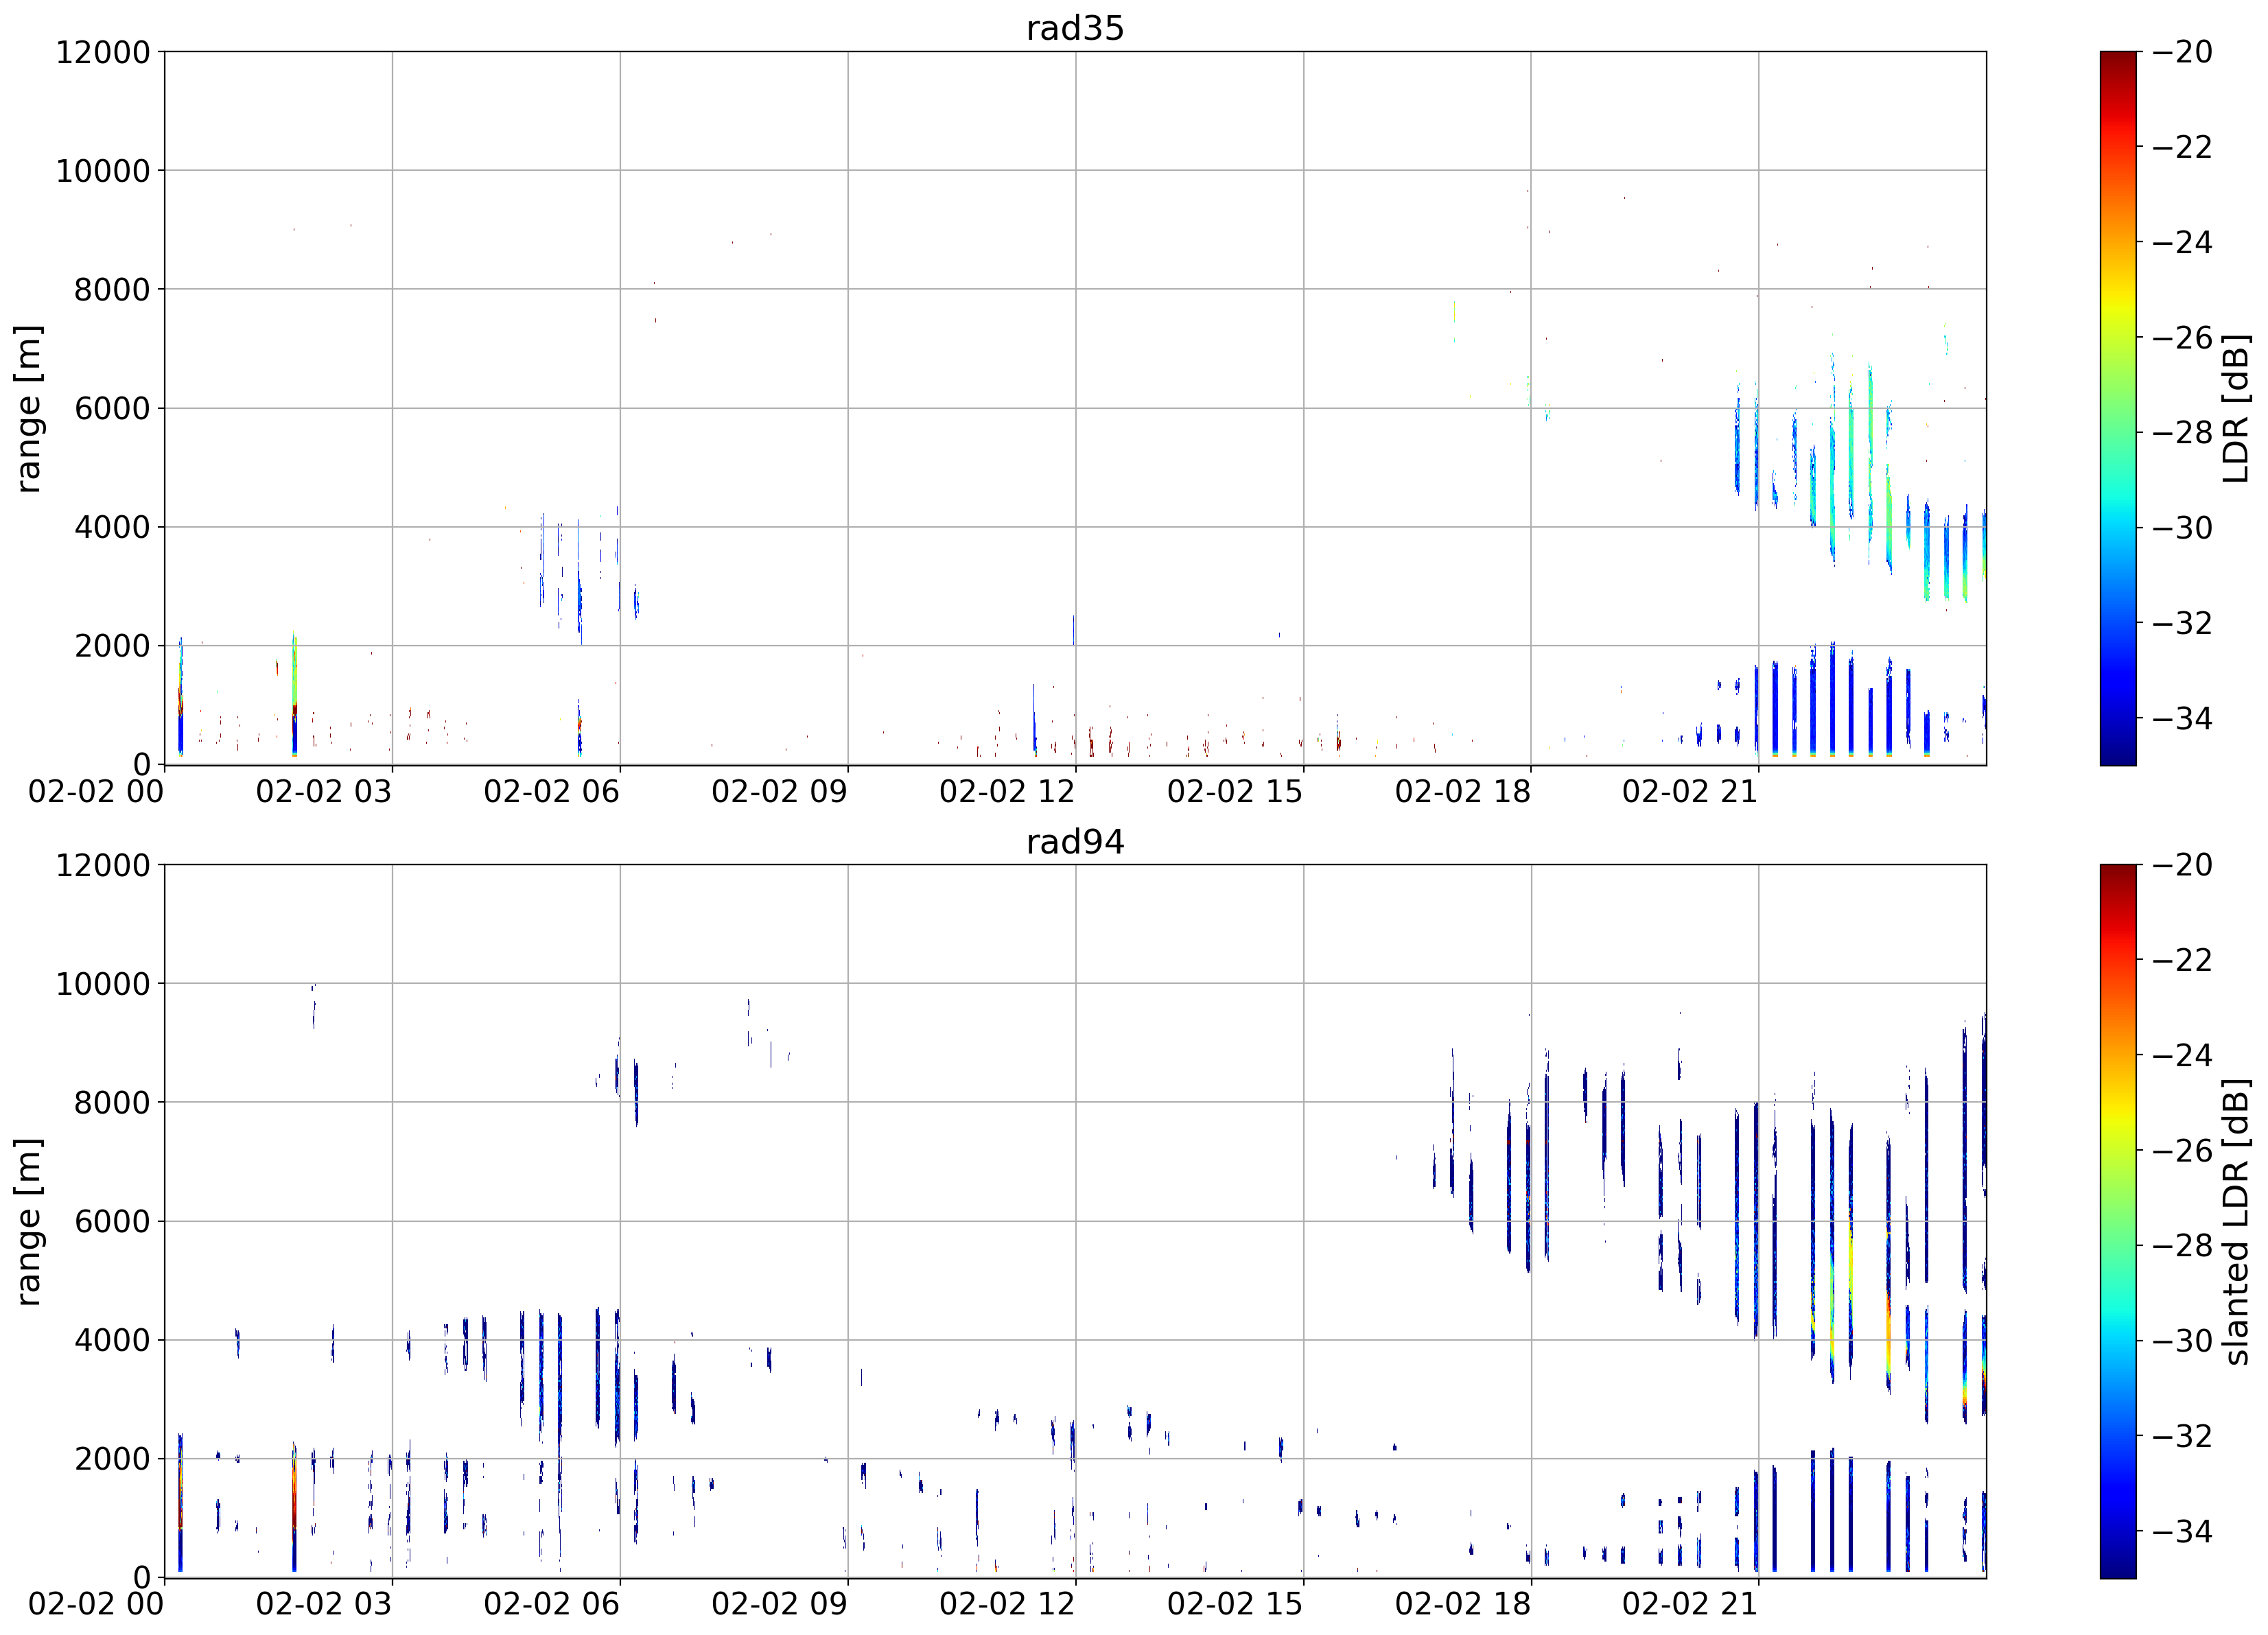This screenshot has height=1635, width=2268.
Task: Click the −24 tick on rad94 colorbar
Action: click(x=2182, y=1055)
